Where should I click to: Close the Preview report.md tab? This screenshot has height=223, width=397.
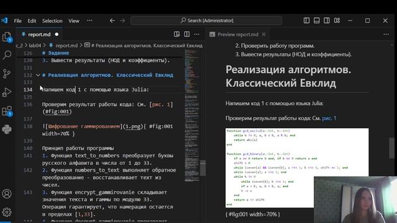pyautogui.click(x=264, y=35)
